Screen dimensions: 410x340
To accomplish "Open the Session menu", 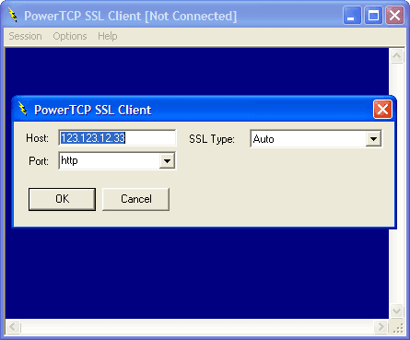I will [x=25, y=36].
